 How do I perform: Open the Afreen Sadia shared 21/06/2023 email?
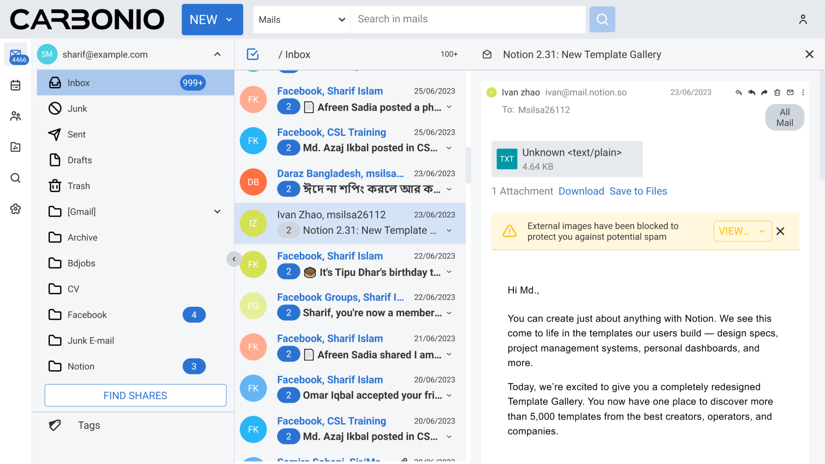(350, 347)
